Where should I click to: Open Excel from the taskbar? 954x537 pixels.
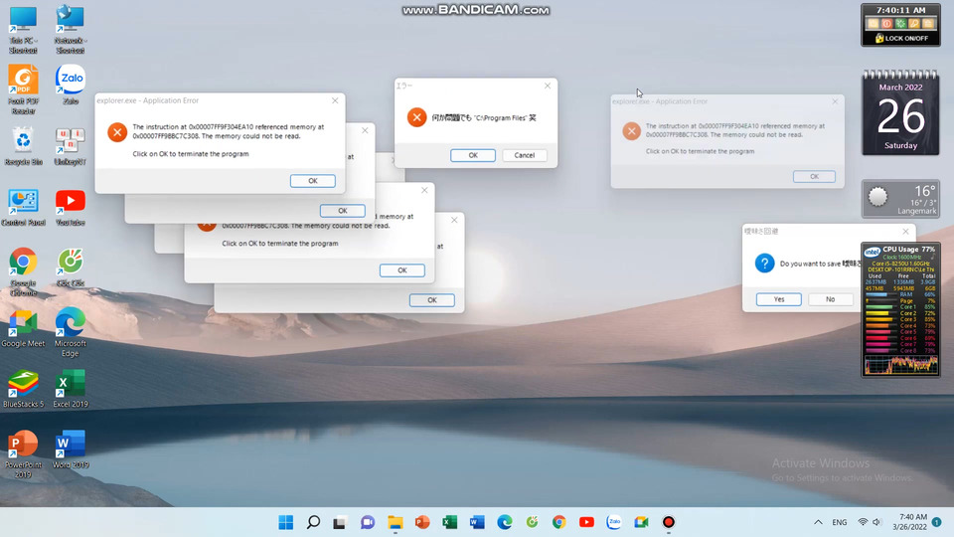(x=449, y=522)
